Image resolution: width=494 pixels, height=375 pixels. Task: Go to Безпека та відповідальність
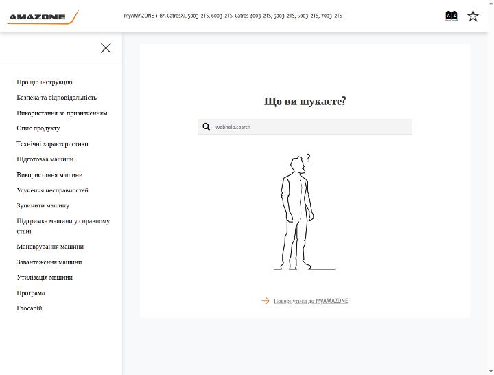(x=57, y=98)
